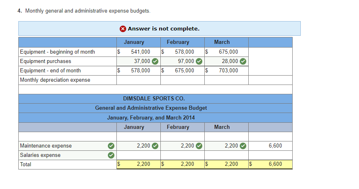The image size is (359, 189).
Task: Click 'Equipment purchases' row label
Action: pyautogui.click(x=46, y=61)
